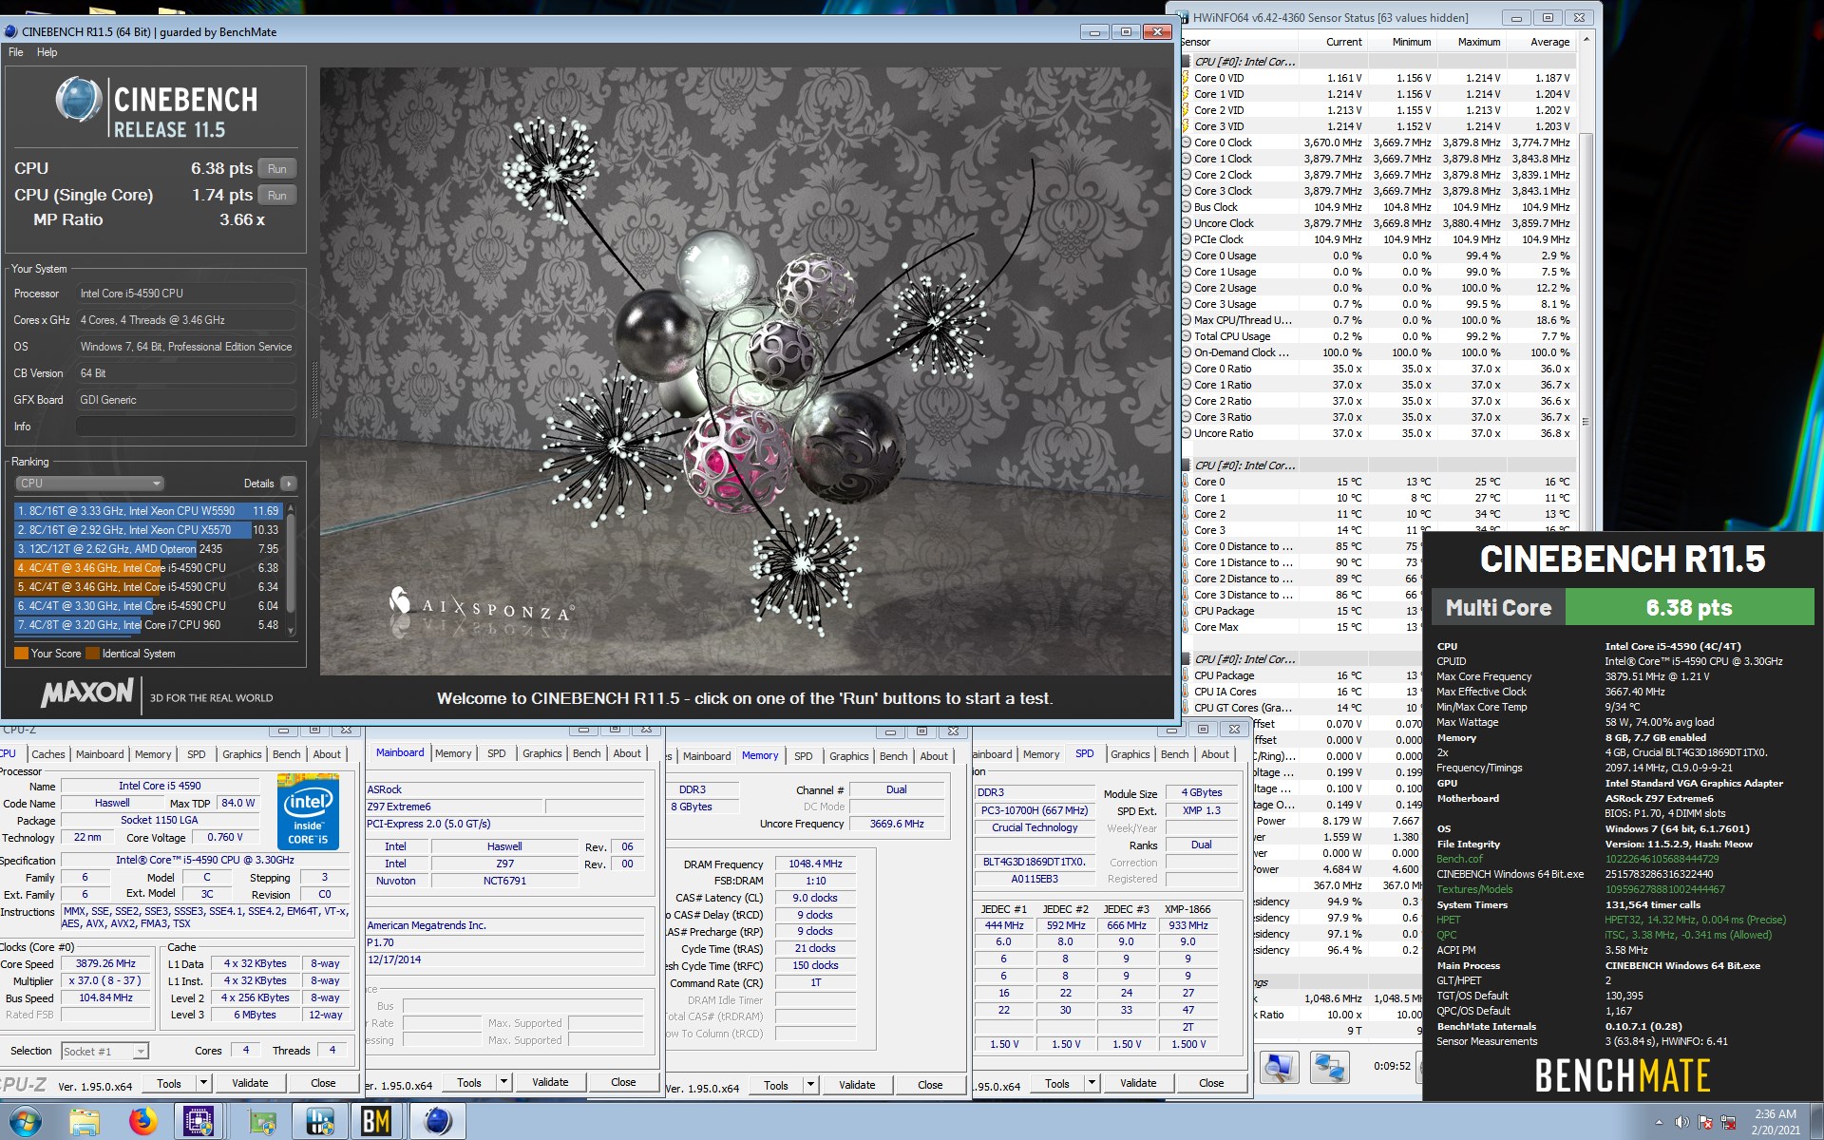Select the Bus Clock sensor row

[x=1378, y=207]
